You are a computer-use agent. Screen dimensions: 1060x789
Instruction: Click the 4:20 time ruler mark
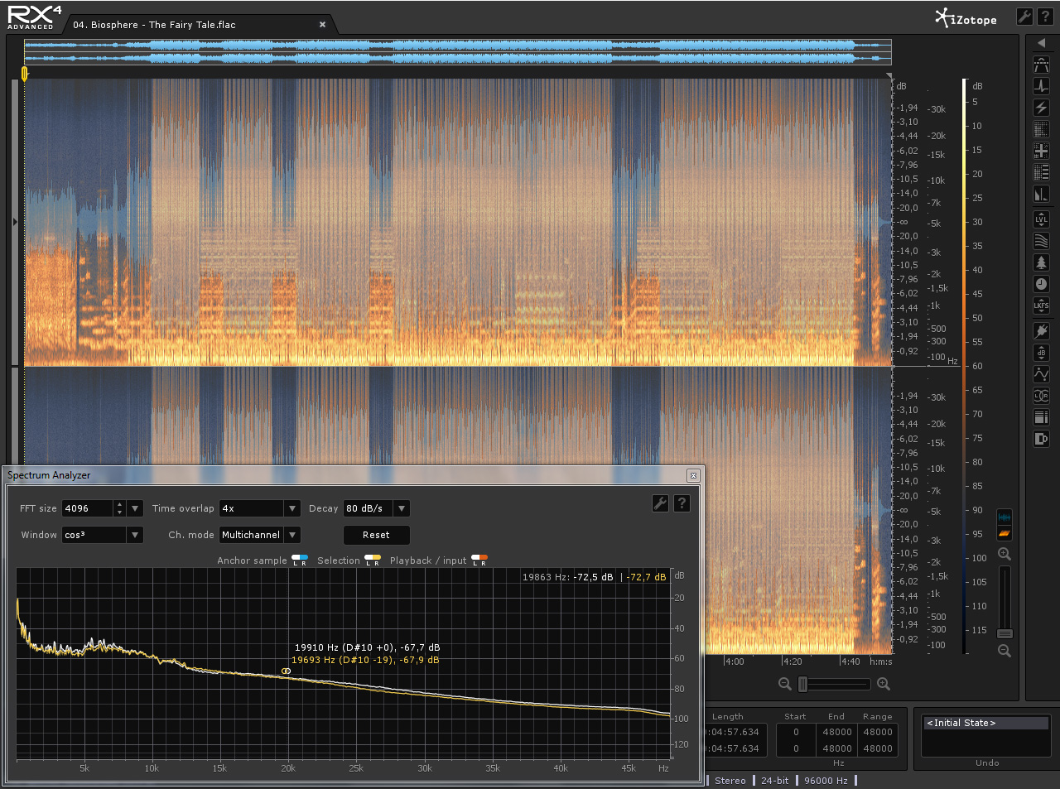(792, 662)
